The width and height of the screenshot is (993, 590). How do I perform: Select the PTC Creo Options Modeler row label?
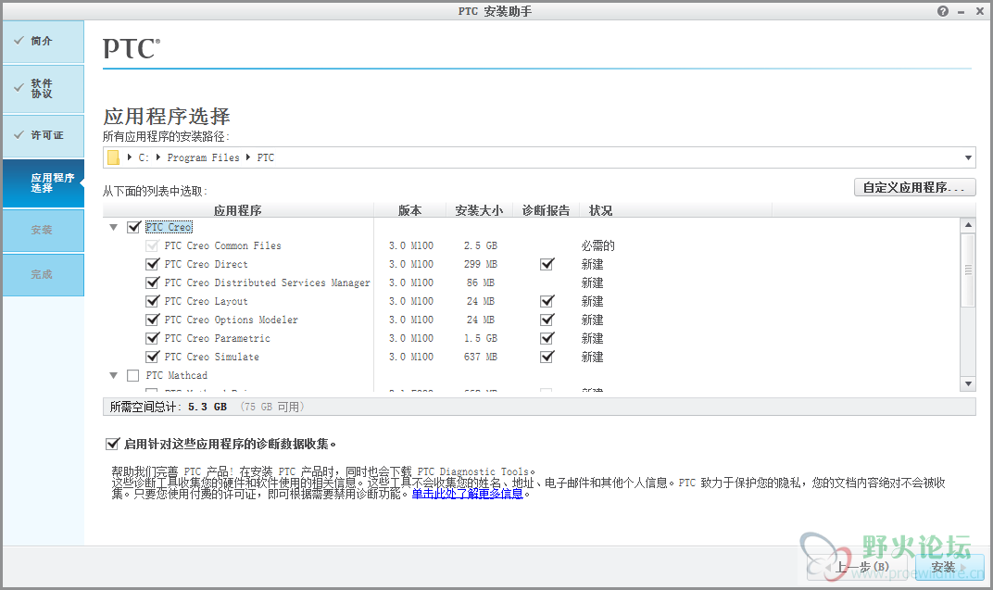point(231,320)
